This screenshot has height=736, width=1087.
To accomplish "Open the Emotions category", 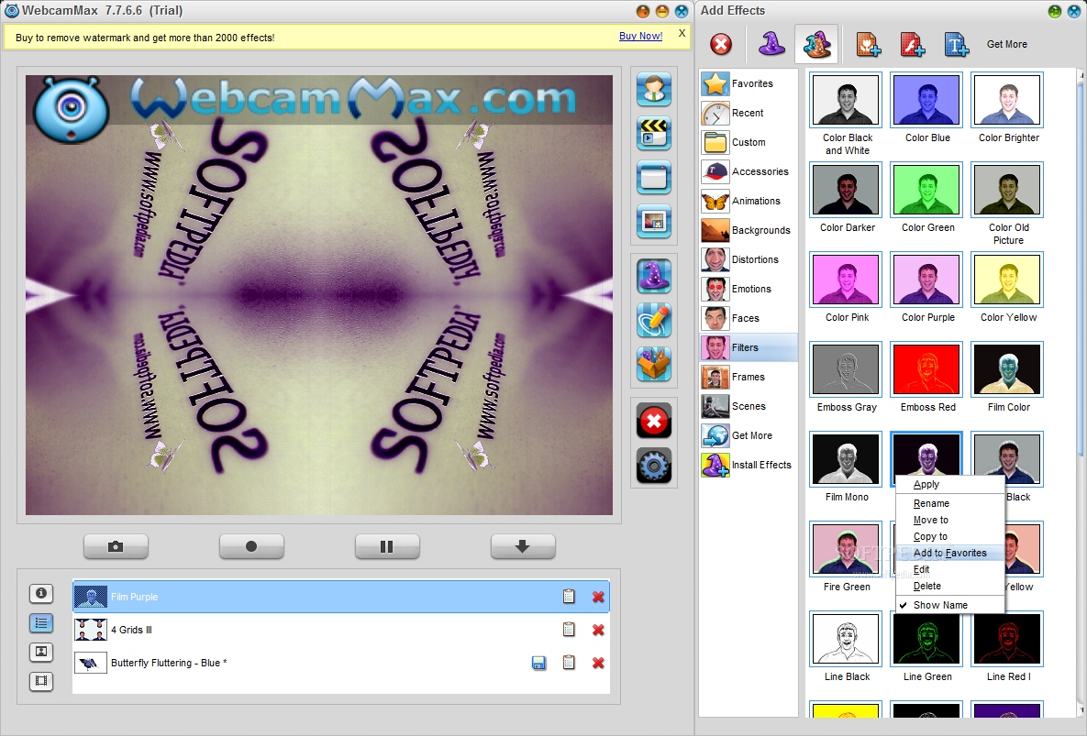I will [749, 289].
